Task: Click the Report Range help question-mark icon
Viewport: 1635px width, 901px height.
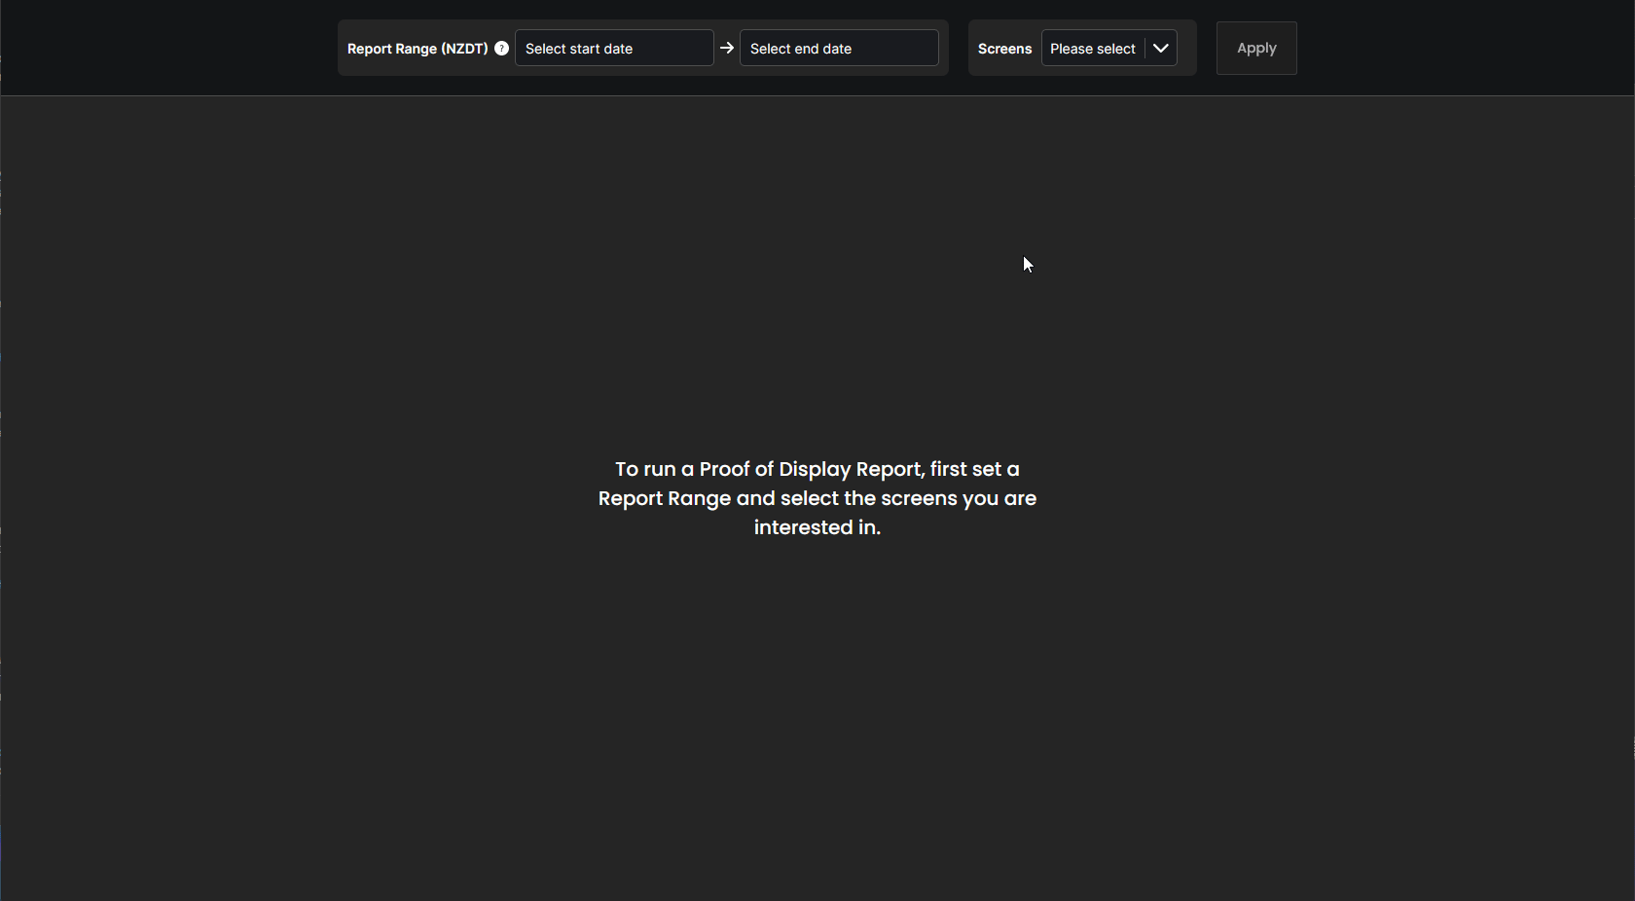Action: (501, 49)
